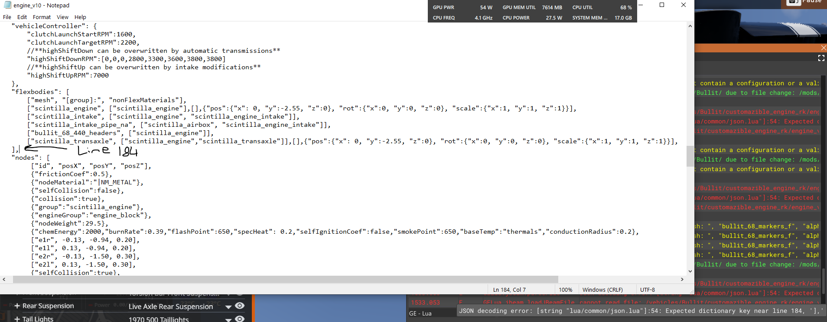Open the Edit menu in Notepad
This screenshot has height=322, width=827.
click(x=22, y=17)
